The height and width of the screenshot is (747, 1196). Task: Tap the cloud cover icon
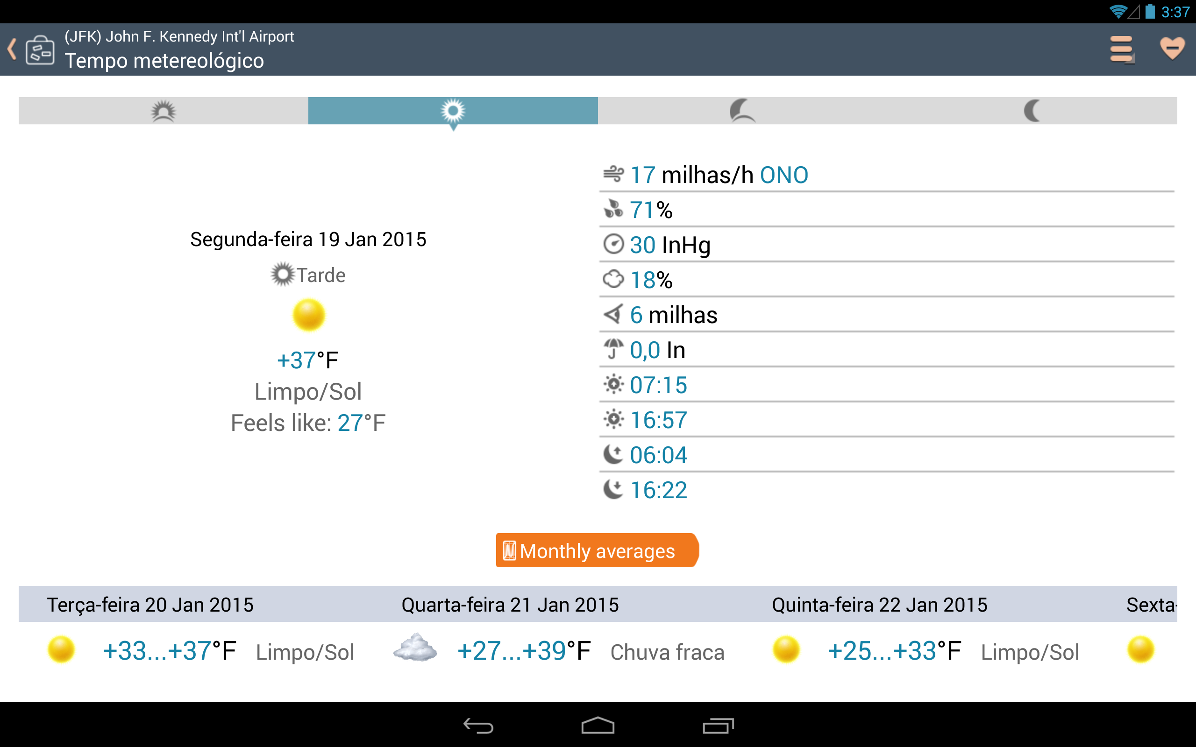[613, 280]
